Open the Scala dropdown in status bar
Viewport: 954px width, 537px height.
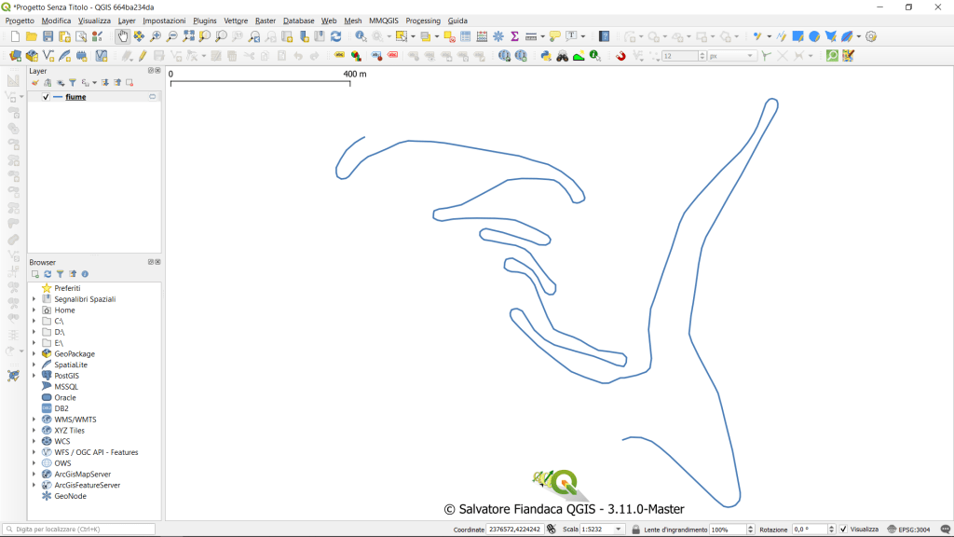[x=619, y=530]
